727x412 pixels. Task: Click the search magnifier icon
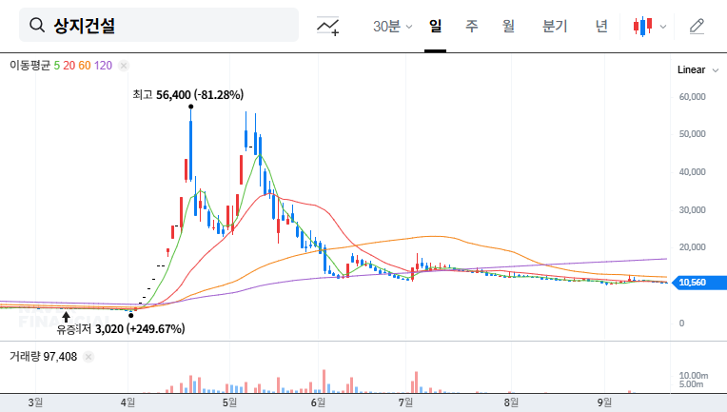click(x=37, y=25)
